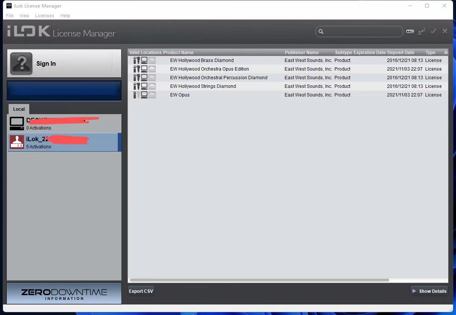Image resolution: width=456 pixels, height=315 pixels.
Task: Open Zero Downtime Information banner
Action: coord(64,294)
